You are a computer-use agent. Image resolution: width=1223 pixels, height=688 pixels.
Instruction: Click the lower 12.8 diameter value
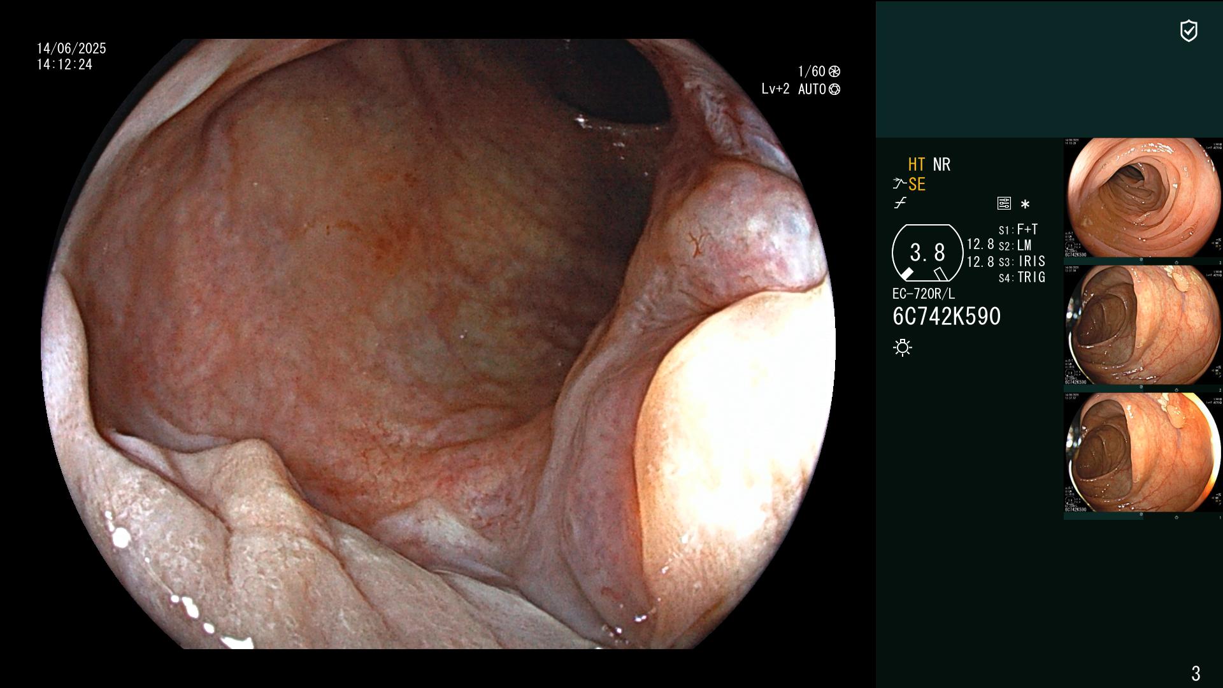tap(980, 262)
